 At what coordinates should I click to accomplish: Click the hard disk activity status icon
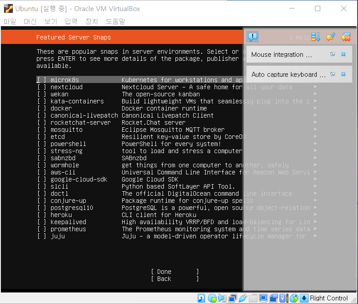(201, 298)
